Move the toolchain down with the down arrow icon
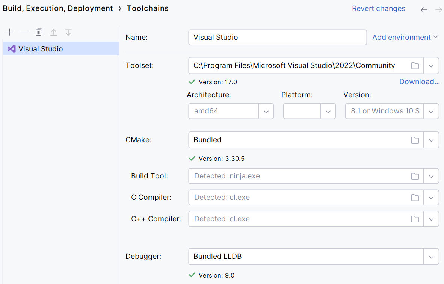 pos(68,32)
